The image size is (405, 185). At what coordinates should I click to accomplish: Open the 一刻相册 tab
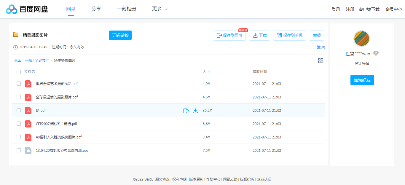pyautogui.click(x=126, y=9)
